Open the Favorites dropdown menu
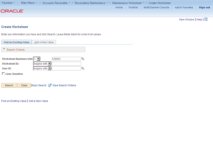The width and height of the screenshot is (213, 160). coord(8,3)
